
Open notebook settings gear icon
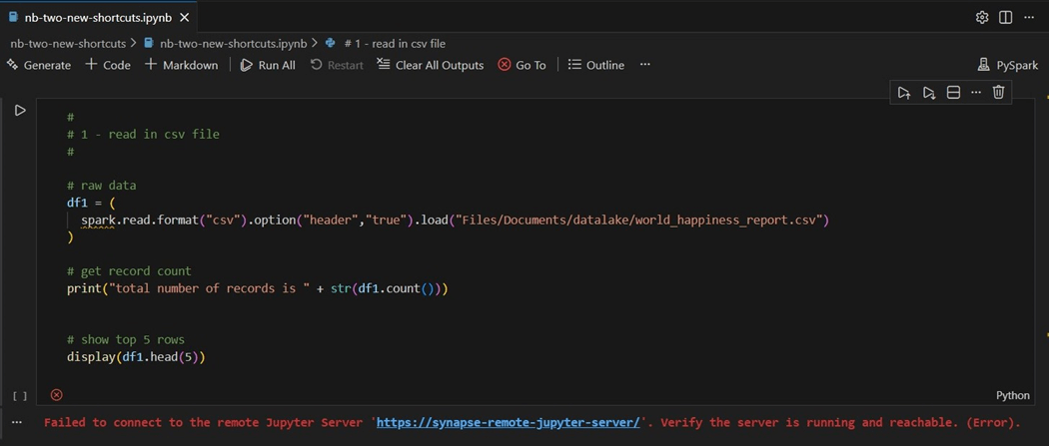[x=982, y=17]
